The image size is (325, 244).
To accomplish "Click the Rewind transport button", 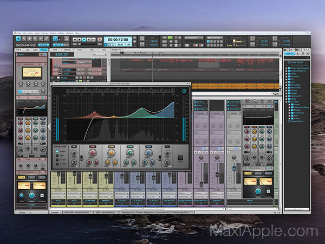I will pyautogui.click(x=75, y=40).
